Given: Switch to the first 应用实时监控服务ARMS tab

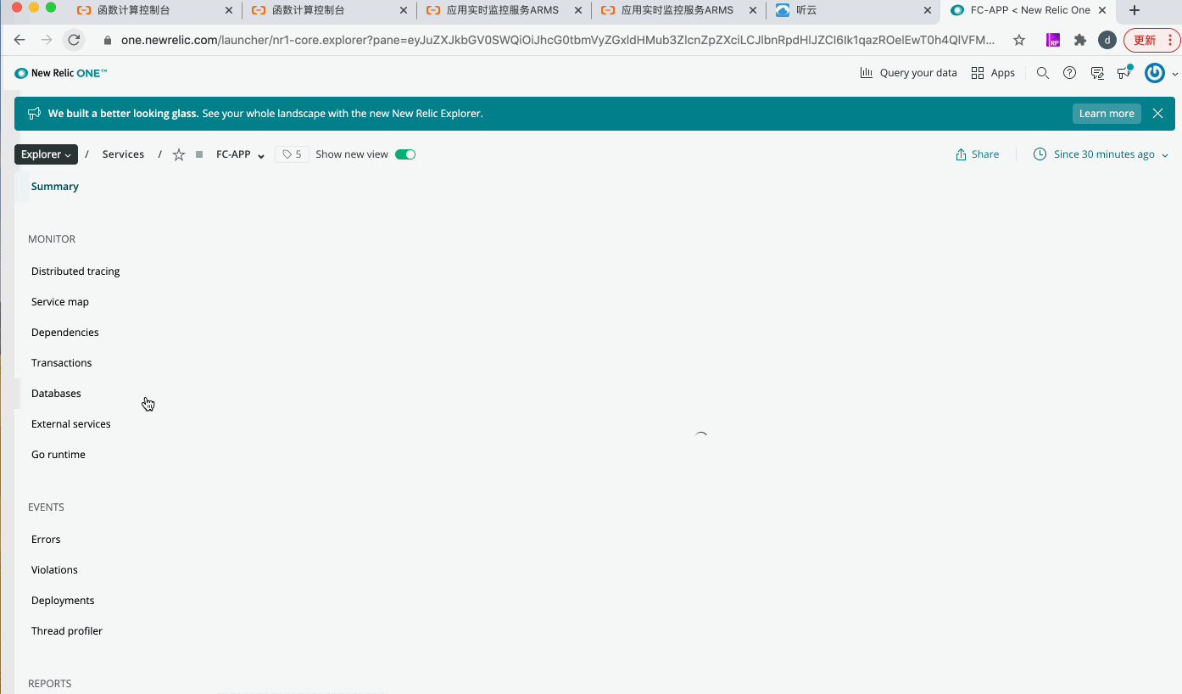Looking at the screenshot, I should click(x=505, y=10).
